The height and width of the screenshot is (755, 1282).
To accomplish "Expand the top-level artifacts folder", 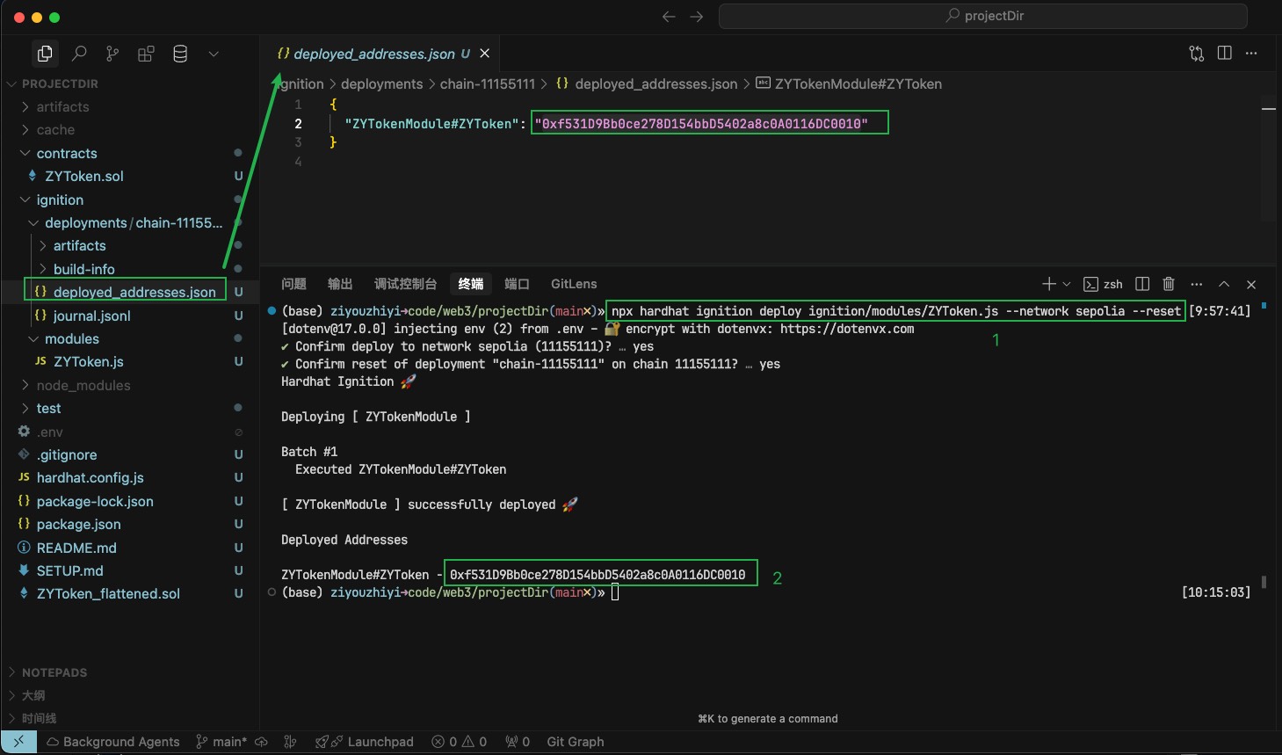I will [62, 106].
